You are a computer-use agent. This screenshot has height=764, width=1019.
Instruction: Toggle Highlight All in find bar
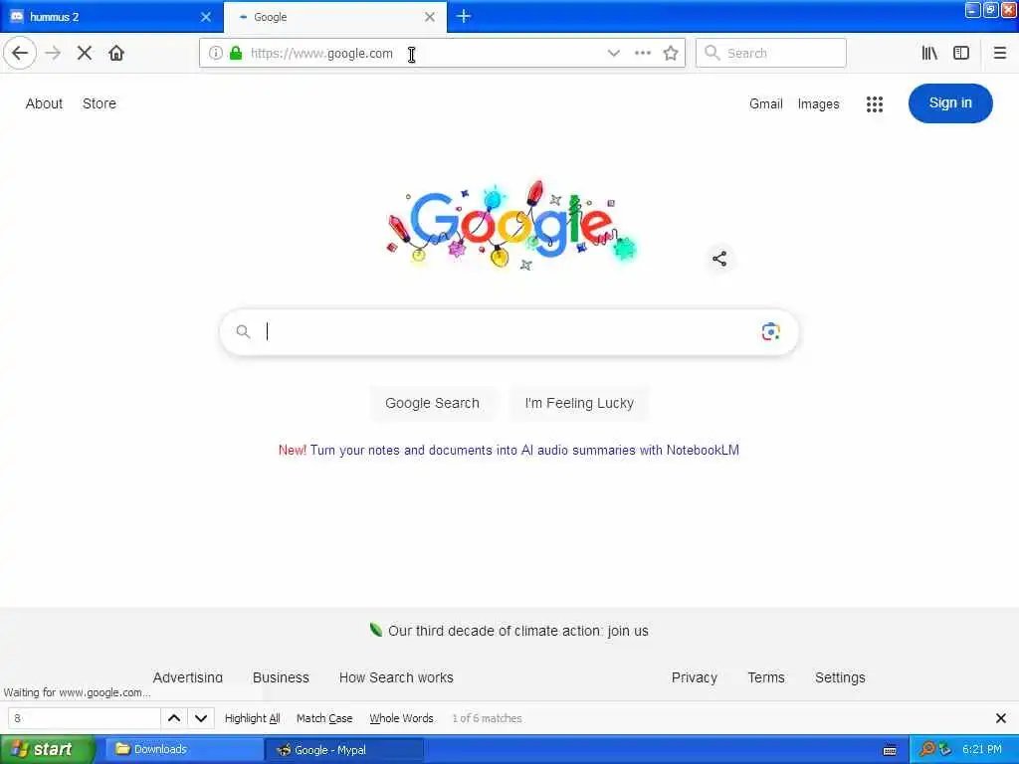[x=252, y=718]
